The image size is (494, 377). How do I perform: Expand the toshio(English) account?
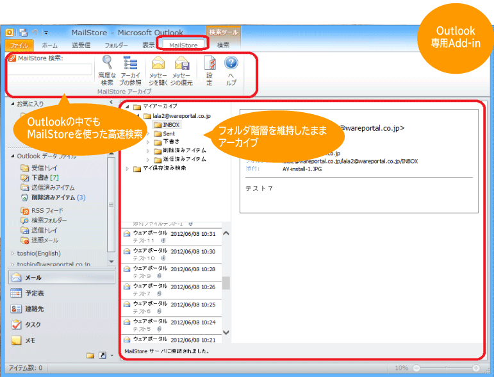(x=13, y=253)
